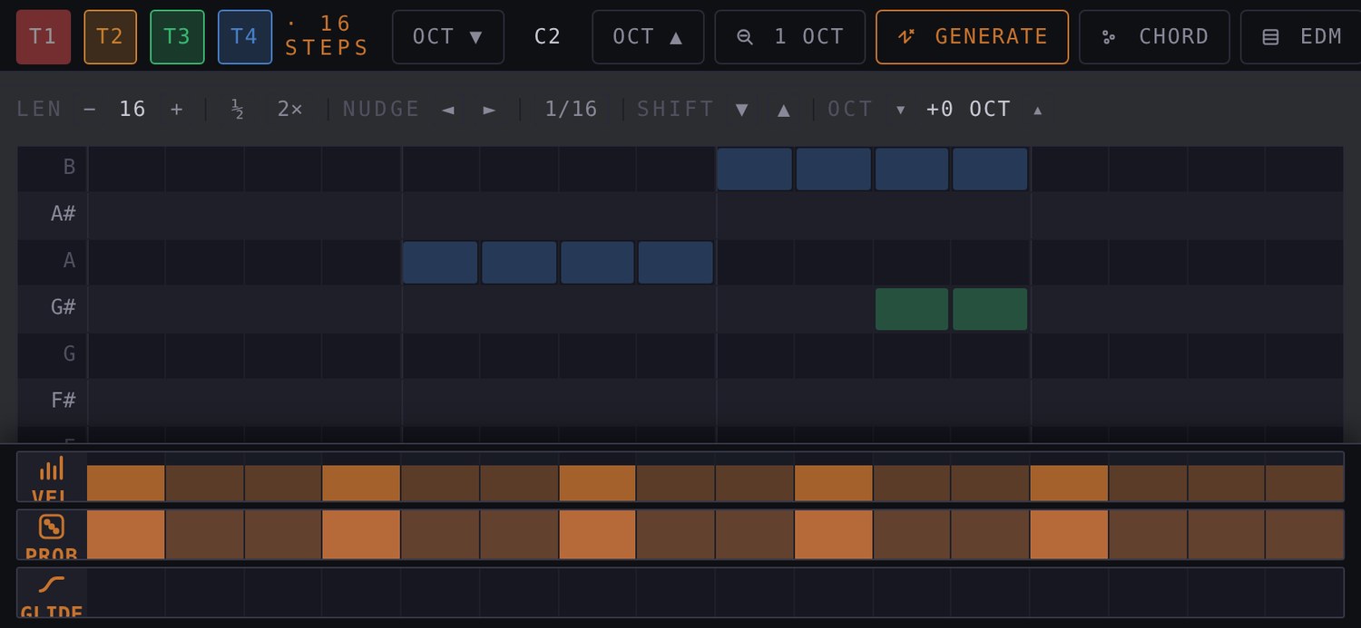1361x628 pixels.
Task: Toggle the B row cell on step 1
Action: pyautogui.click(x=126, y=169)
